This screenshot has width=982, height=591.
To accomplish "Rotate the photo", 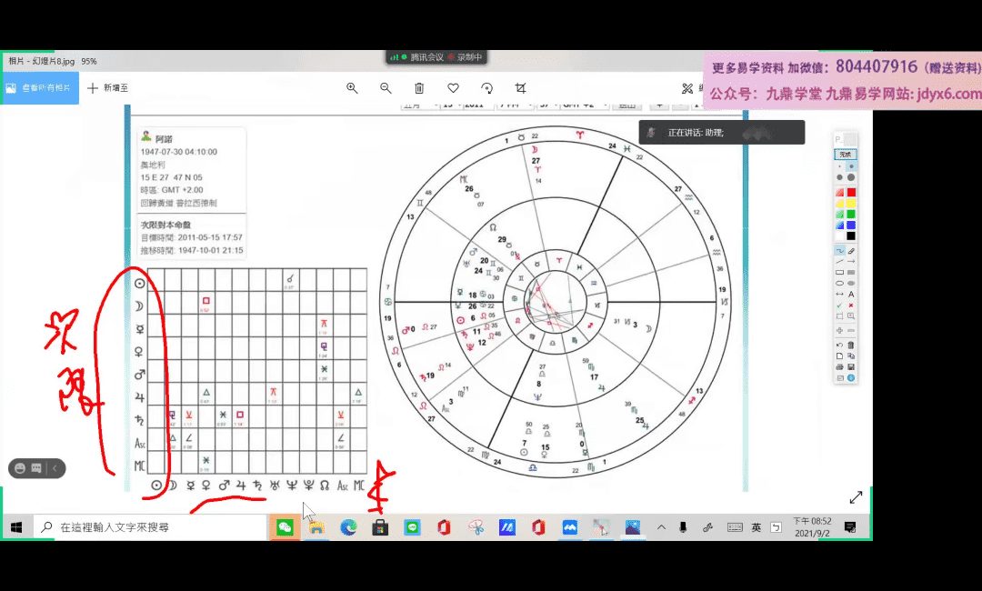I will pyautogui.click(x=486, y=88).
